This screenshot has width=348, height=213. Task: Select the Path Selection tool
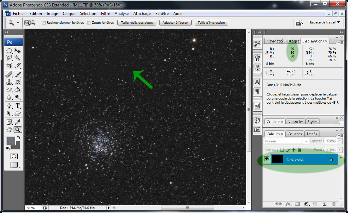[9, 113]
